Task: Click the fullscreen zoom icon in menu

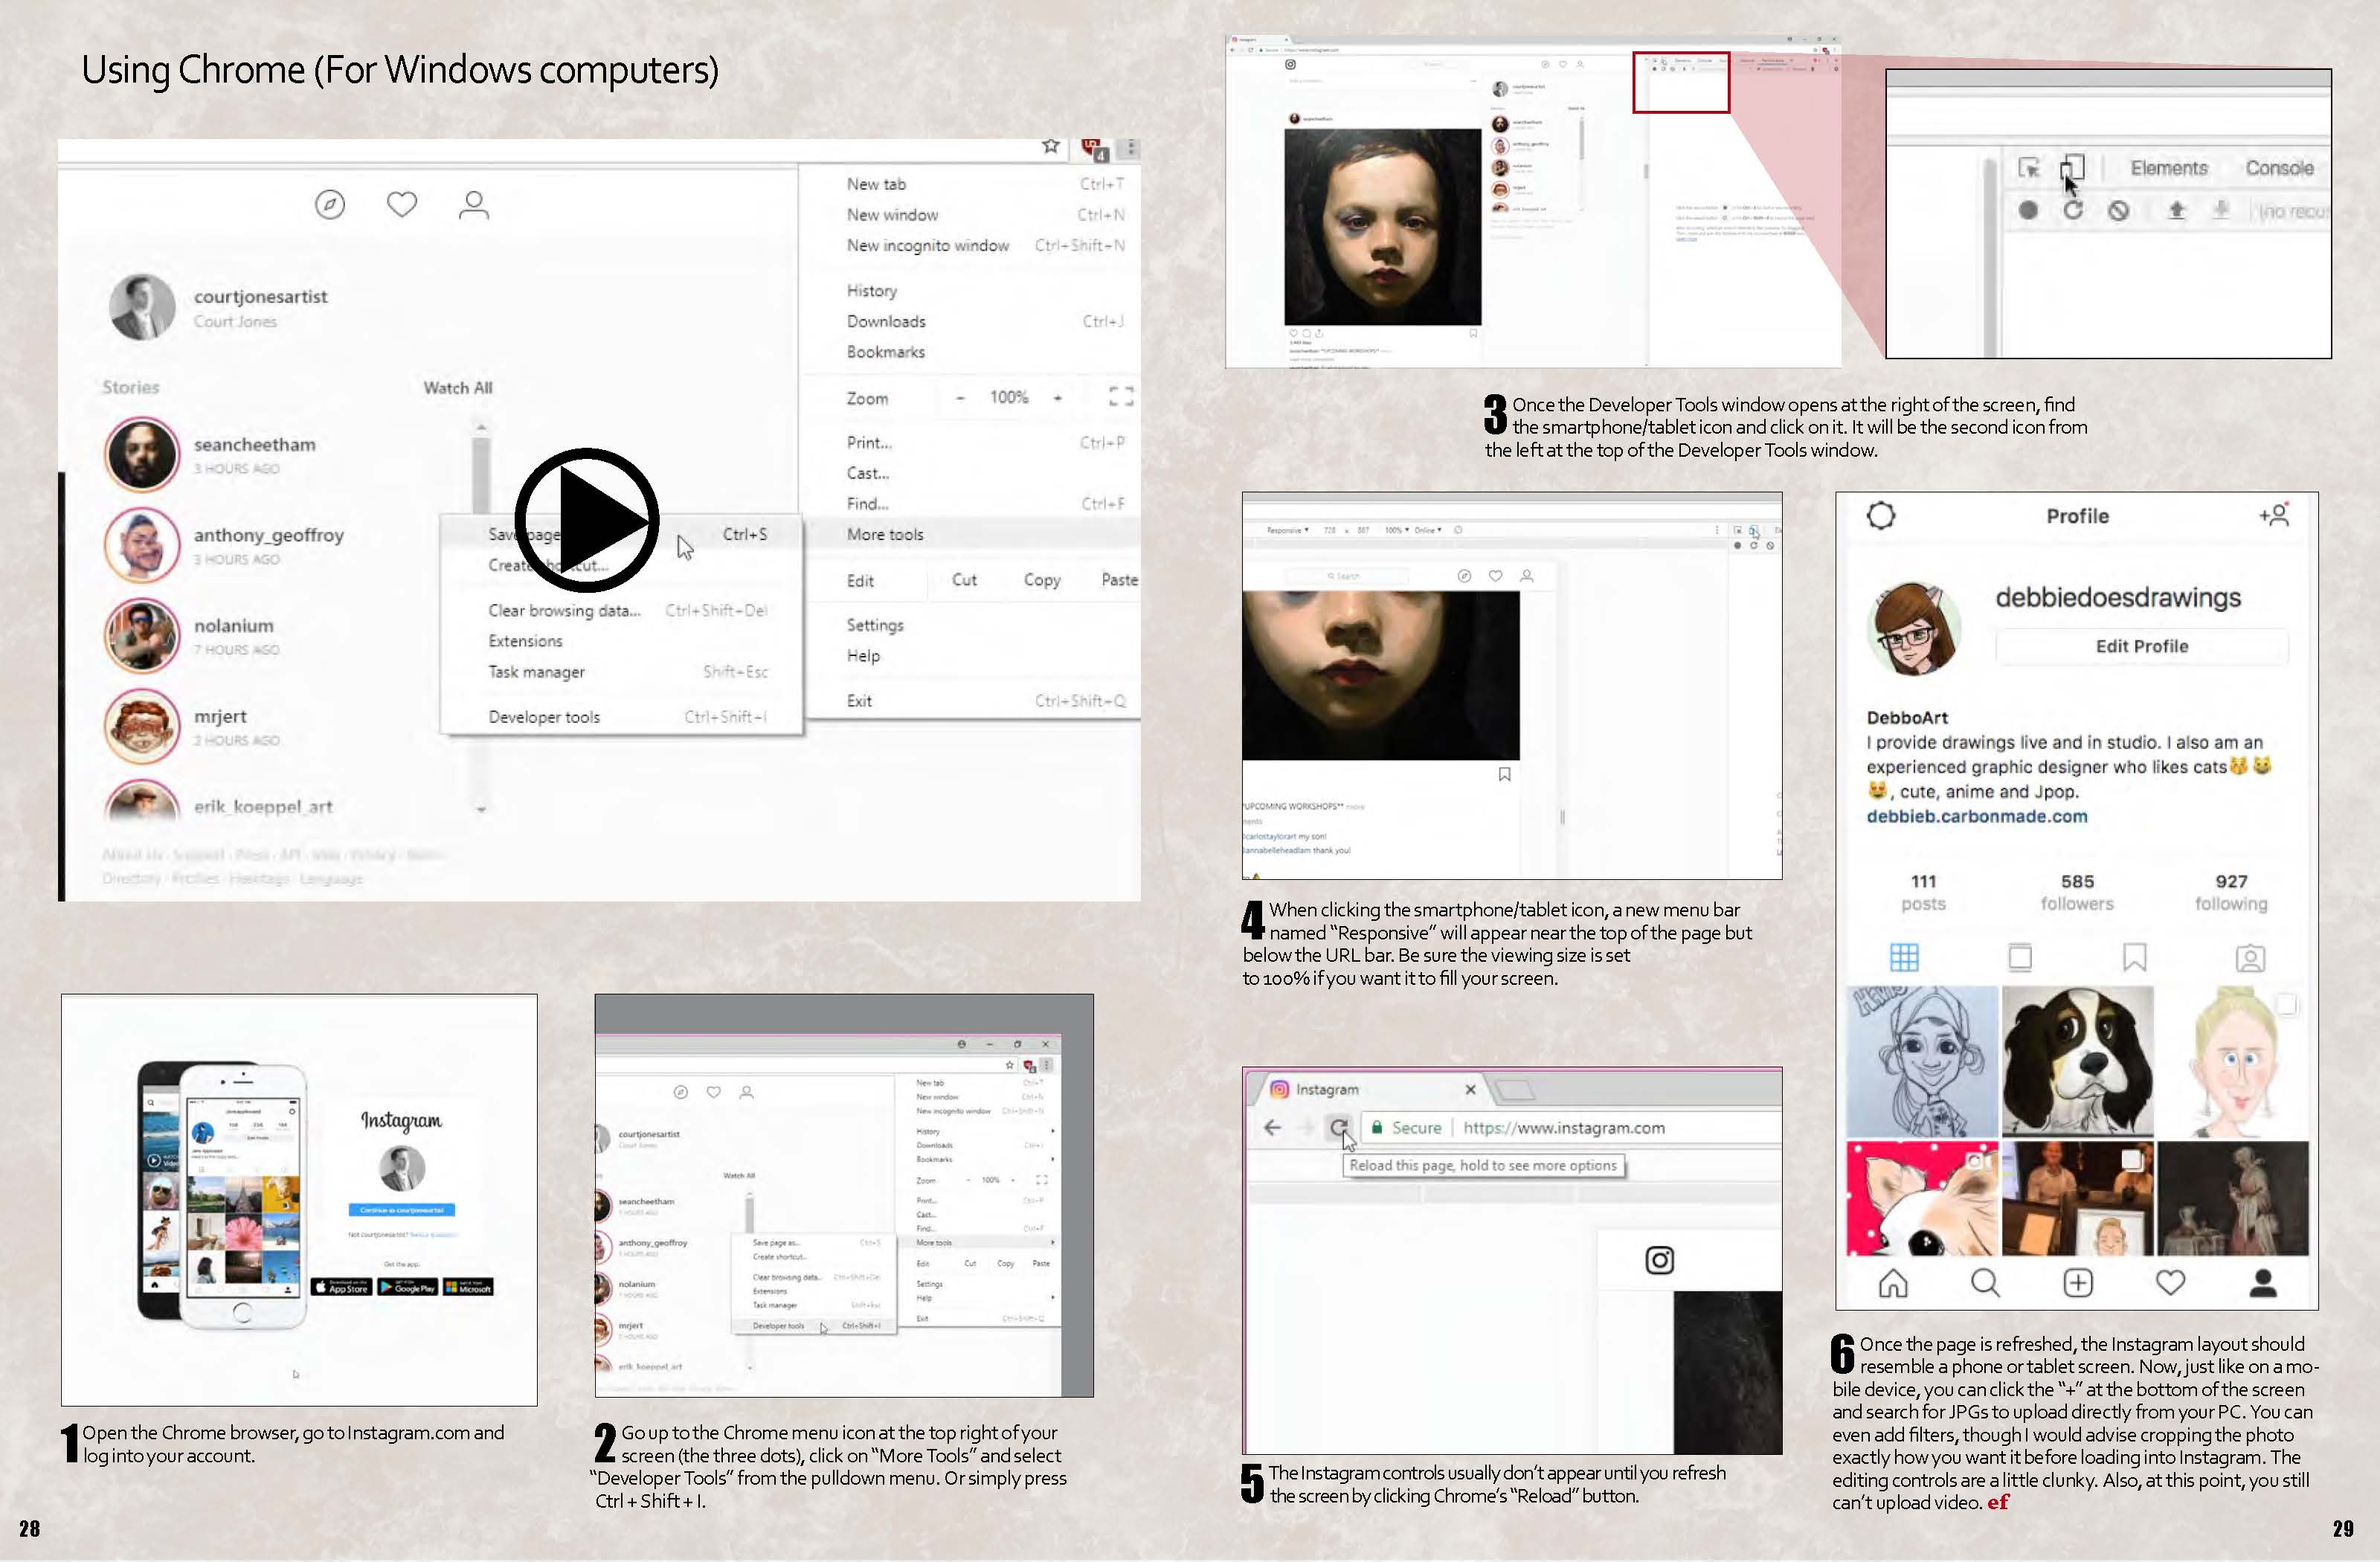Action: click(x=1121, y=397)
